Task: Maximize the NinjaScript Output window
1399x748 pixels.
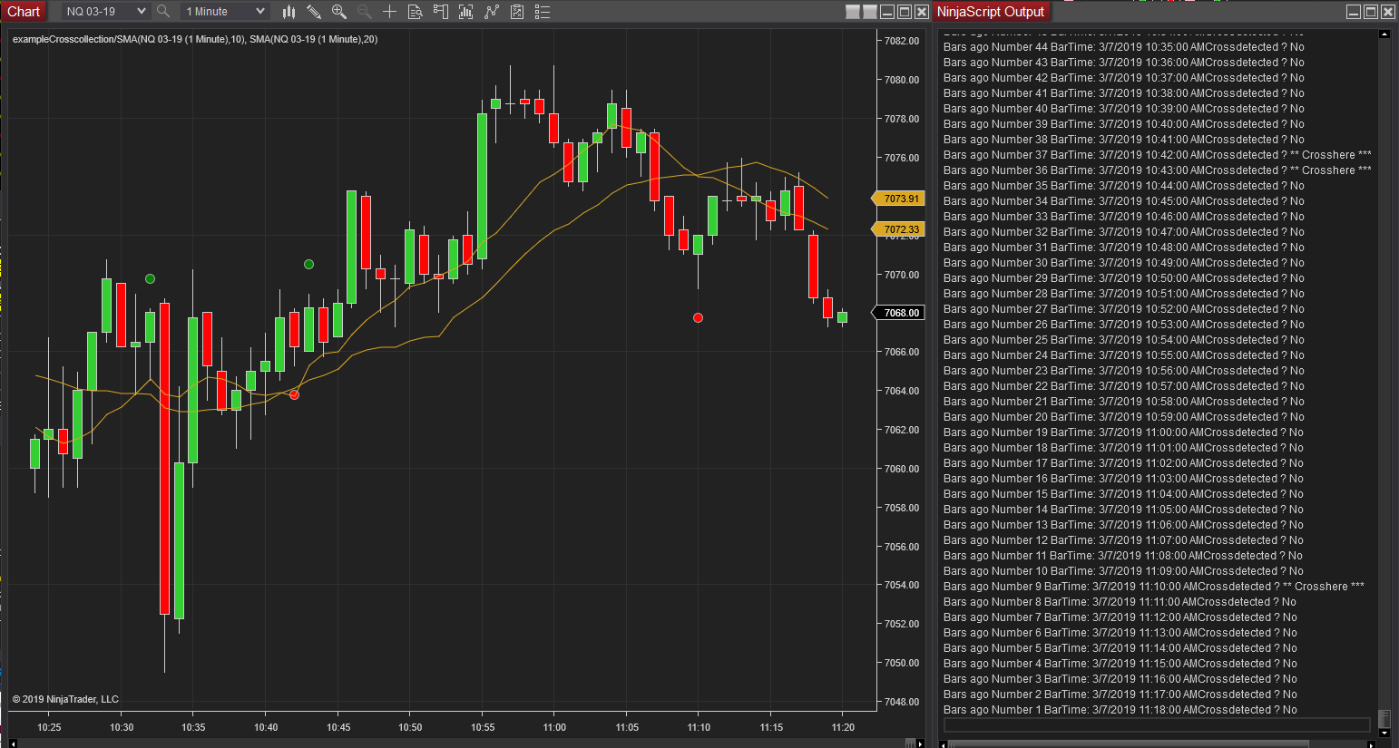Action: point(1371,12)
